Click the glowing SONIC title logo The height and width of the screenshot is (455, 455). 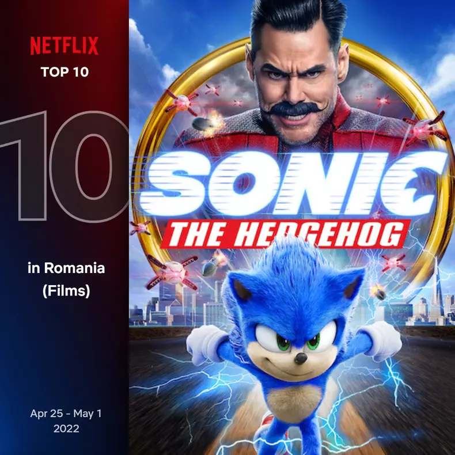pyautogui.click(x=293, y=184)
